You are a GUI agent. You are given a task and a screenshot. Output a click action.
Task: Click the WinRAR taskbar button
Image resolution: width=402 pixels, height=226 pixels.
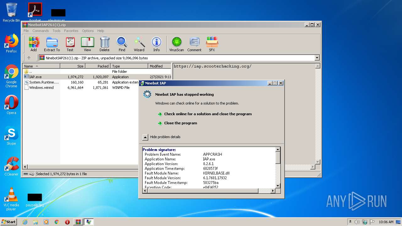tap(78, 222)
